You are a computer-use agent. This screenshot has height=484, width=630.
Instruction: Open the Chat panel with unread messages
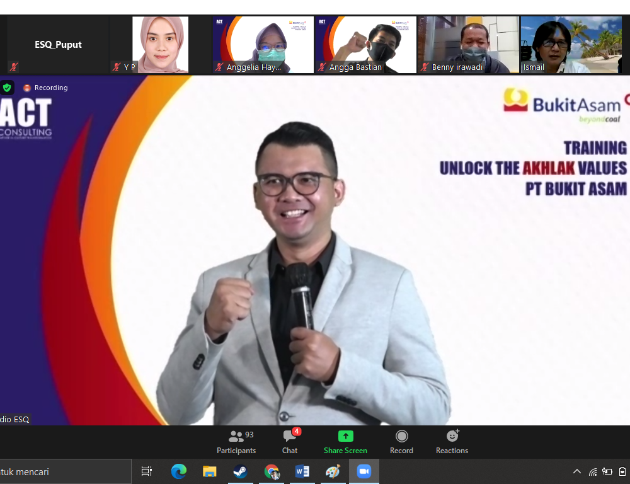coord(290,441)
